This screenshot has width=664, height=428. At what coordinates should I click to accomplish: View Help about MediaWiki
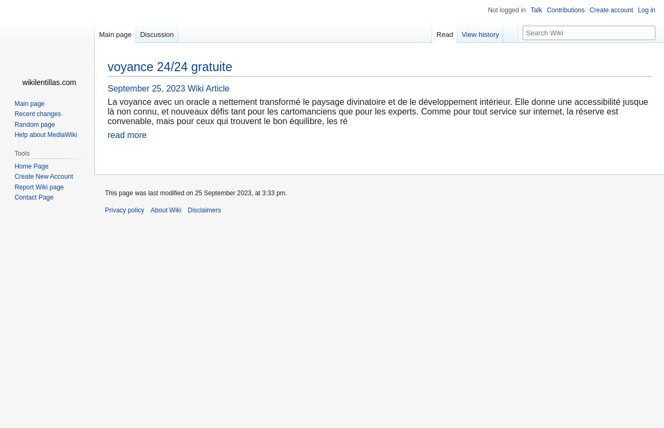click(x=46, y=135)
